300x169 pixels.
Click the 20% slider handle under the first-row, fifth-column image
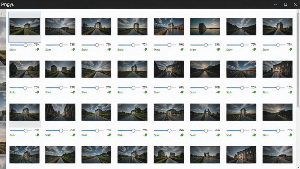click(x=169, y=45)
